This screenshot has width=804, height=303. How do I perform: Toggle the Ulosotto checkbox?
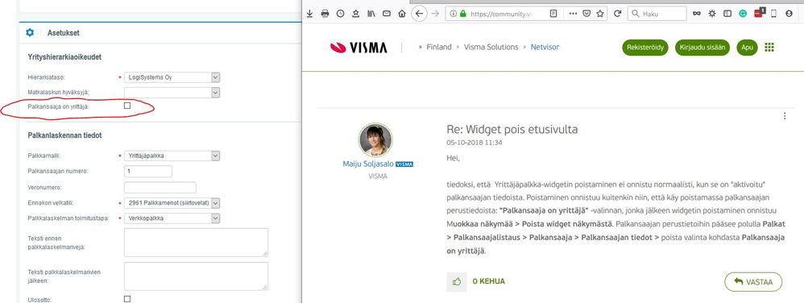[x=127, y=299]
